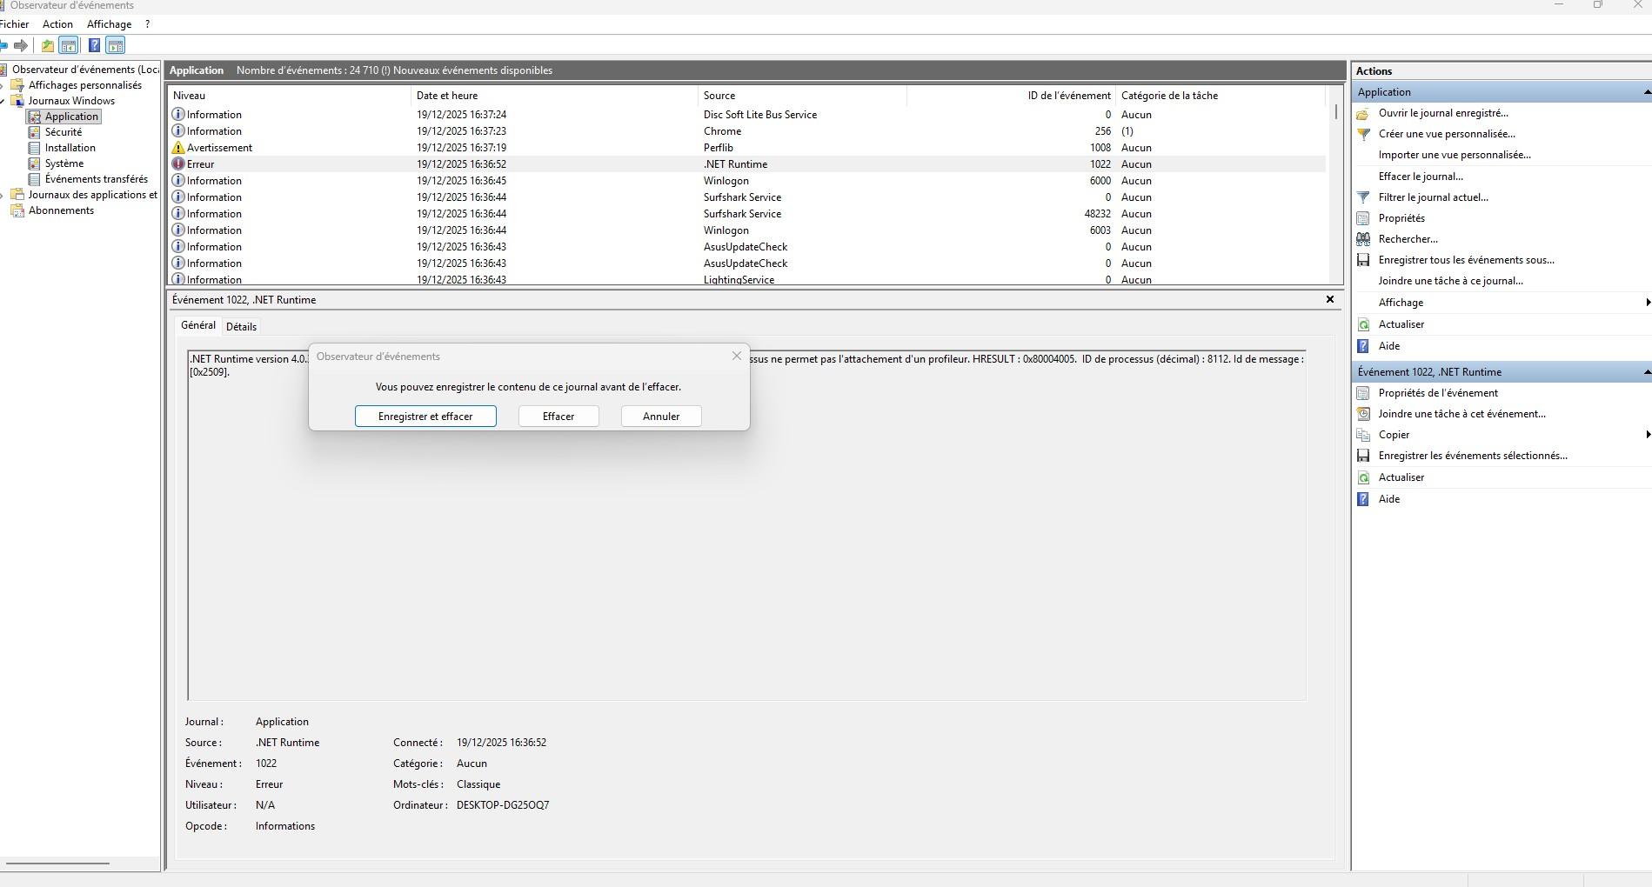Click the computer name DESKTOP-DG25OQ7
This screenshot has width=1652, height=887.
point(503,805)
